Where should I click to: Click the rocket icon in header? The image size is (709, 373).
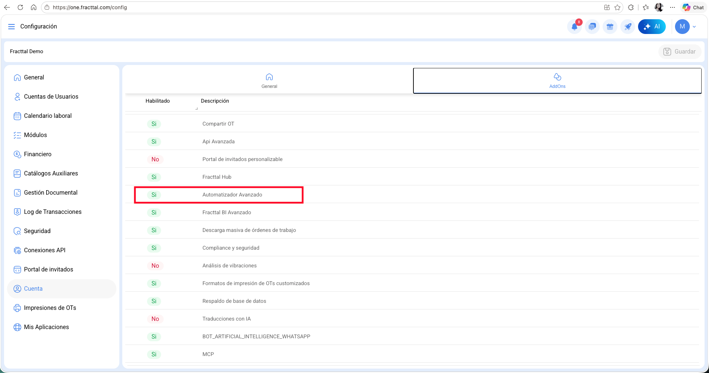[628, 27]
